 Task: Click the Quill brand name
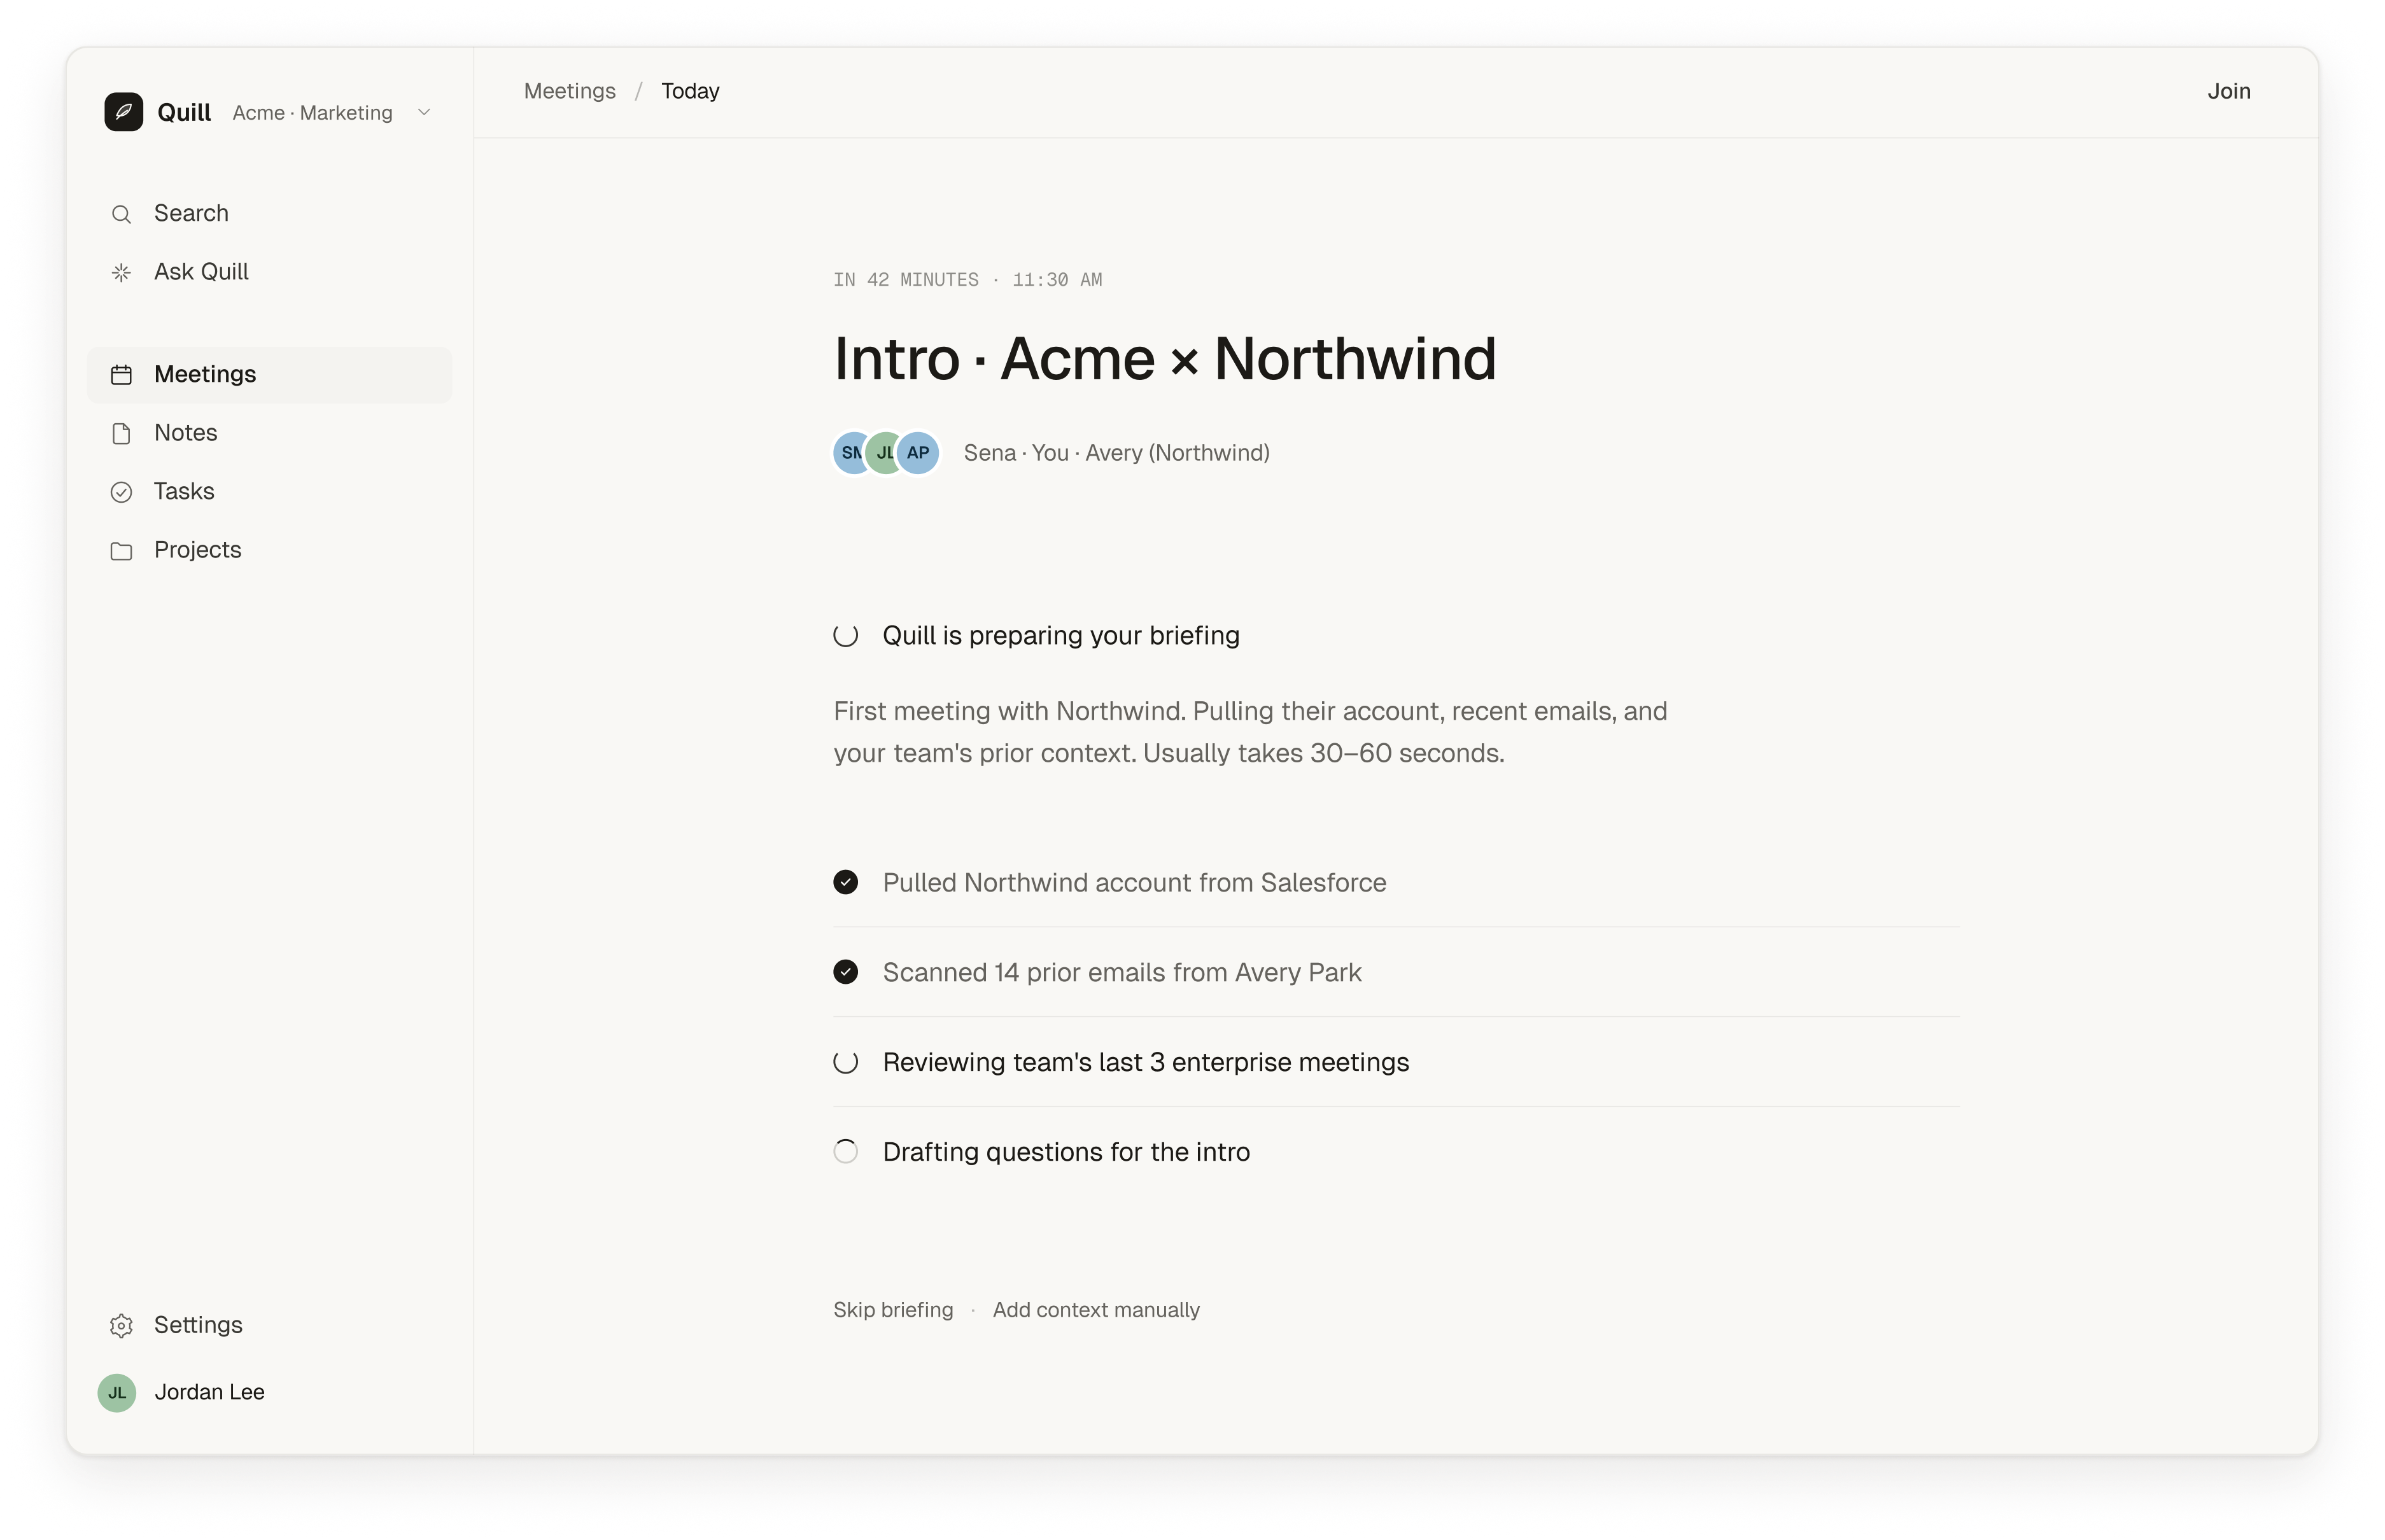coord(184,112)
